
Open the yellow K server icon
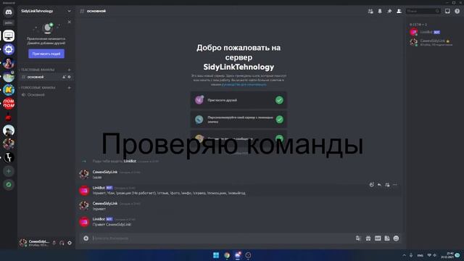pyautogui.click(x=9, y=90)
